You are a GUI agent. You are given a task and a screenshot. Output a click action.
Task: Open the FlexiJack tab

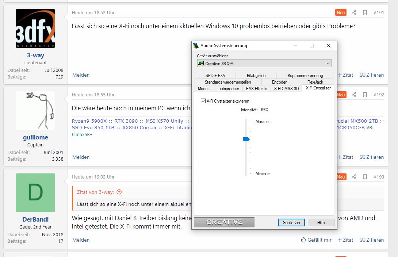315,82
